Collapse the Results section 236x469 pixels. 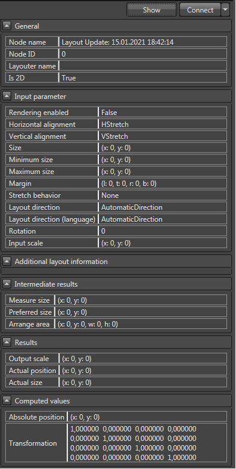coord(7,342)
